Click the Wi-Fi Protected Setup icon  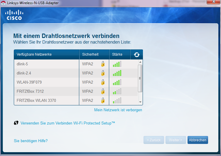click(16, 123)
